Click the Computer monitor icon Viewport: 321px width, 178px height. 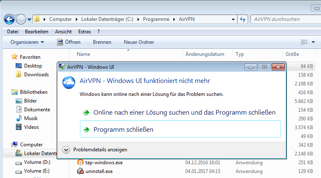coord(15,145)
